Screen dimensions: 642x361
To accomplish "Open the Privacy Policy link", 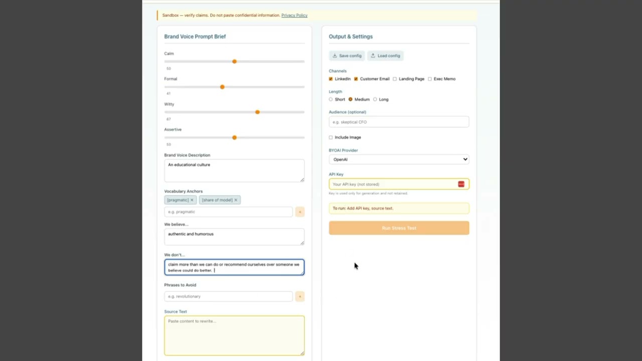I will coord(294,15).
